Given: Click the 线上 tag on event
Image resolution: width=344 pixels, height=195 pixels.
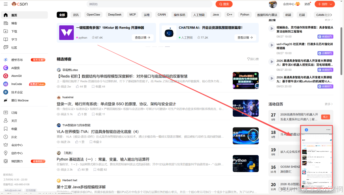Looking at the screenshot, I should [x=325, y=117].
